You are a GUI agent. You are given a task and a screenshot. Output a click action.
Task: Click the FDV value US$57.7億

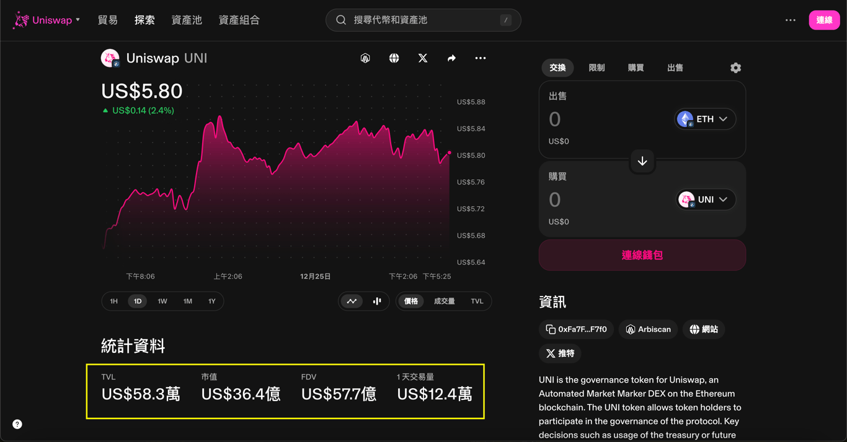point(339,394)
